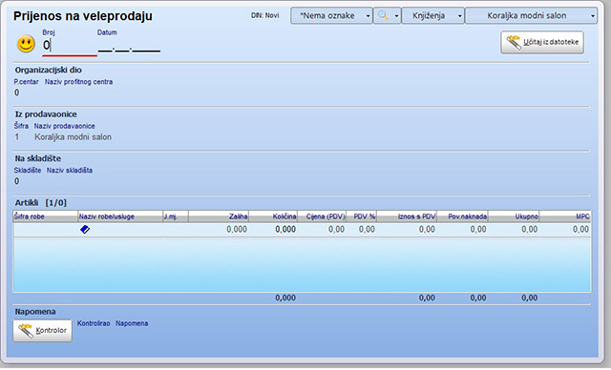Click the 'J.mj.' column header
Image resolution: width=611 pixels, height=370 pixels.
[176, 216]
